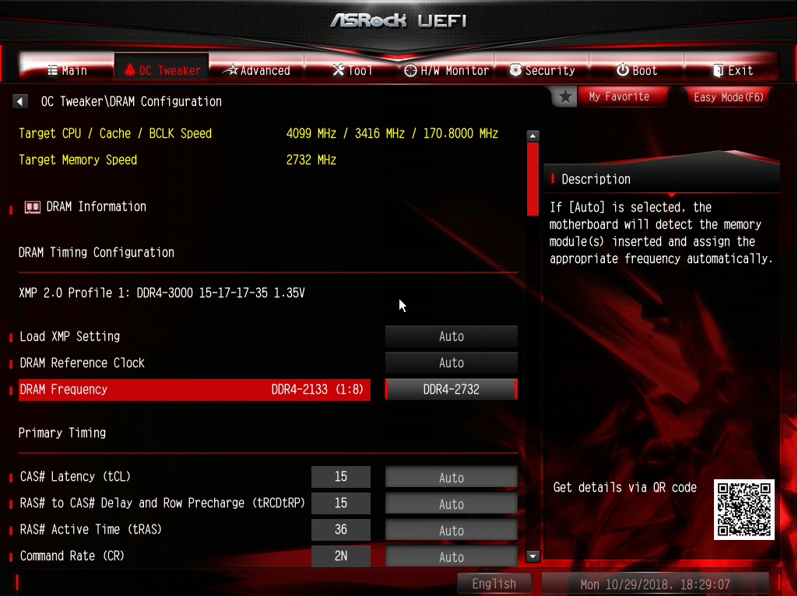Change the English language button

494,584
